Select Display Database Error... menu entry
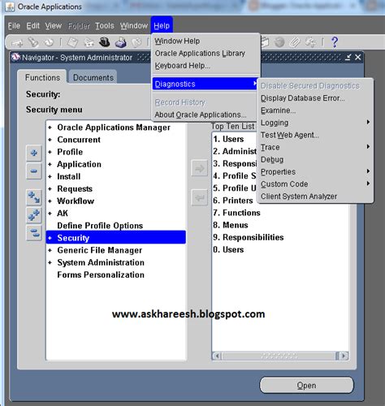 [302, 98]
